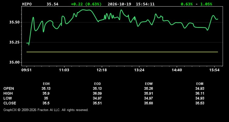Image resolution: width=229 pixels, height=122 pixels.
Task: Click the +0.22 (0.63%) change value
Action: [x=86, y=4]
